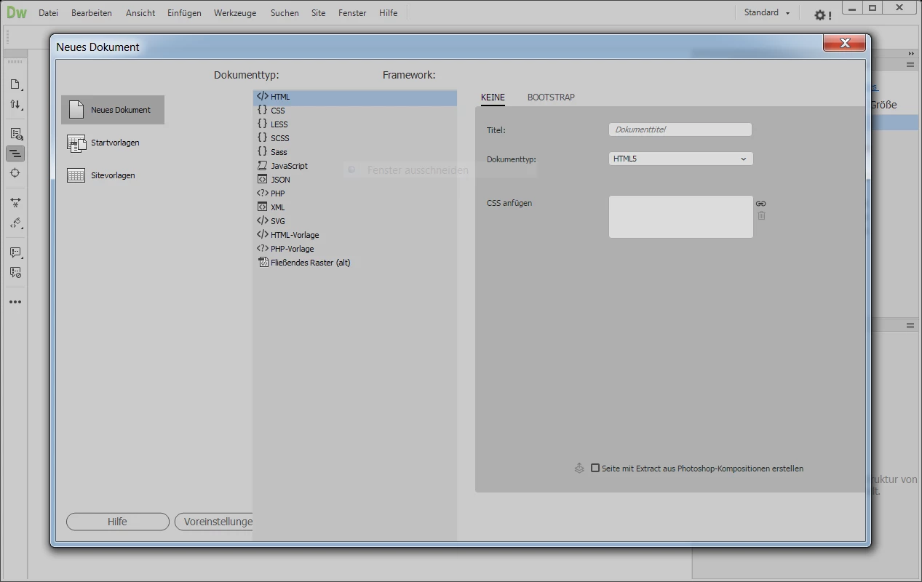Open the Werkzeuge menu
Screen dimensions: 922x582
coord(235,13)
